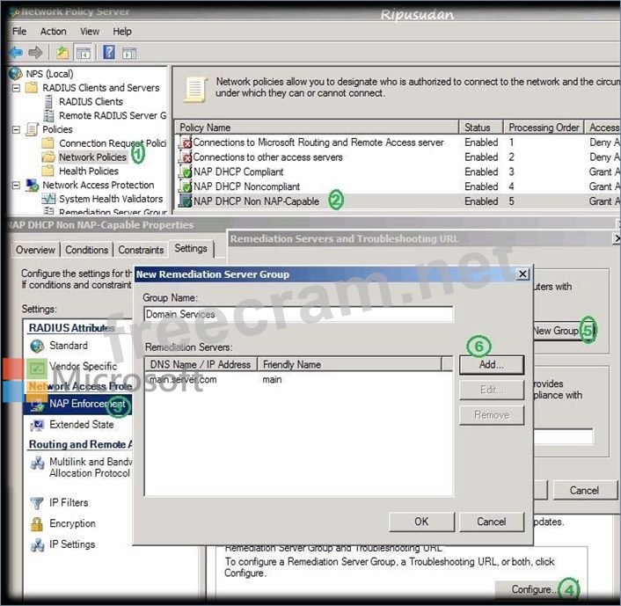Switch to the Constraints tab

pyautogui.click(x=141, y=250)
